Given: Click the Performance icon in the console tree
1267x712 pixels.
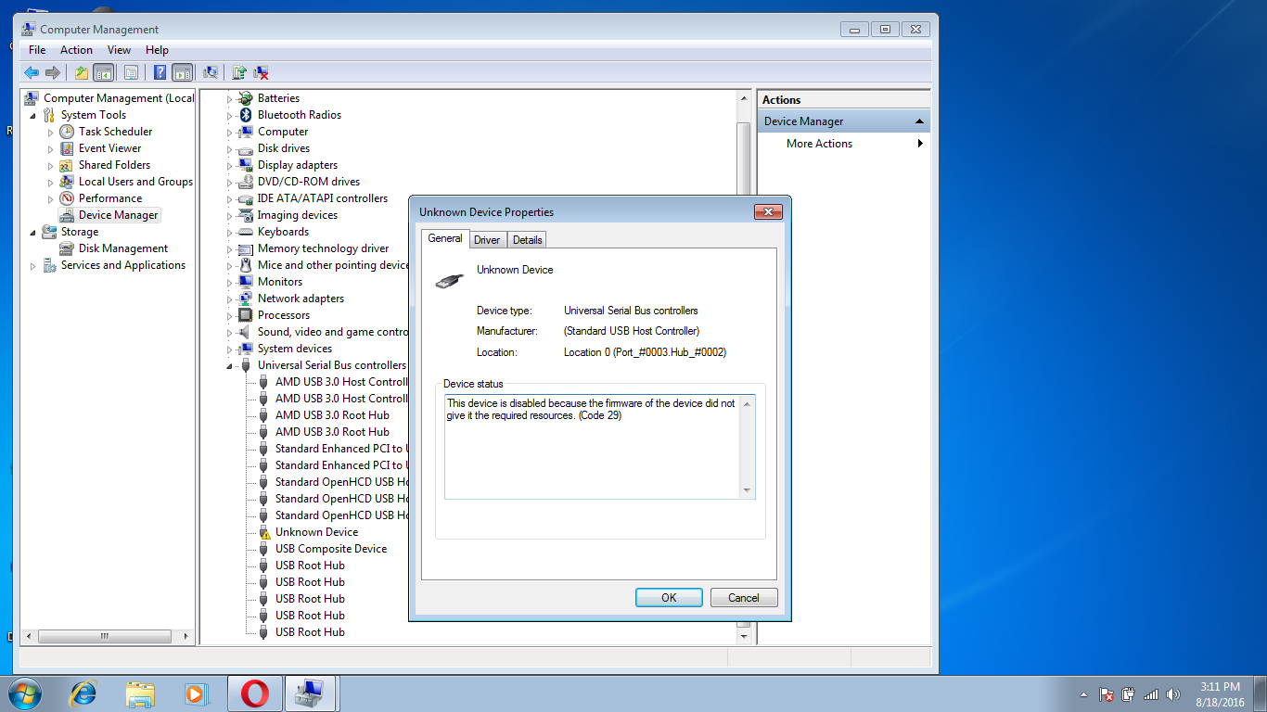Looking at the screenshot, I should coord(67,198).
